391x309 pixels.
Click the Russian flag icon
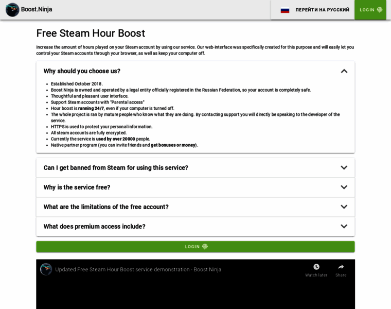(x=285, y=10)
